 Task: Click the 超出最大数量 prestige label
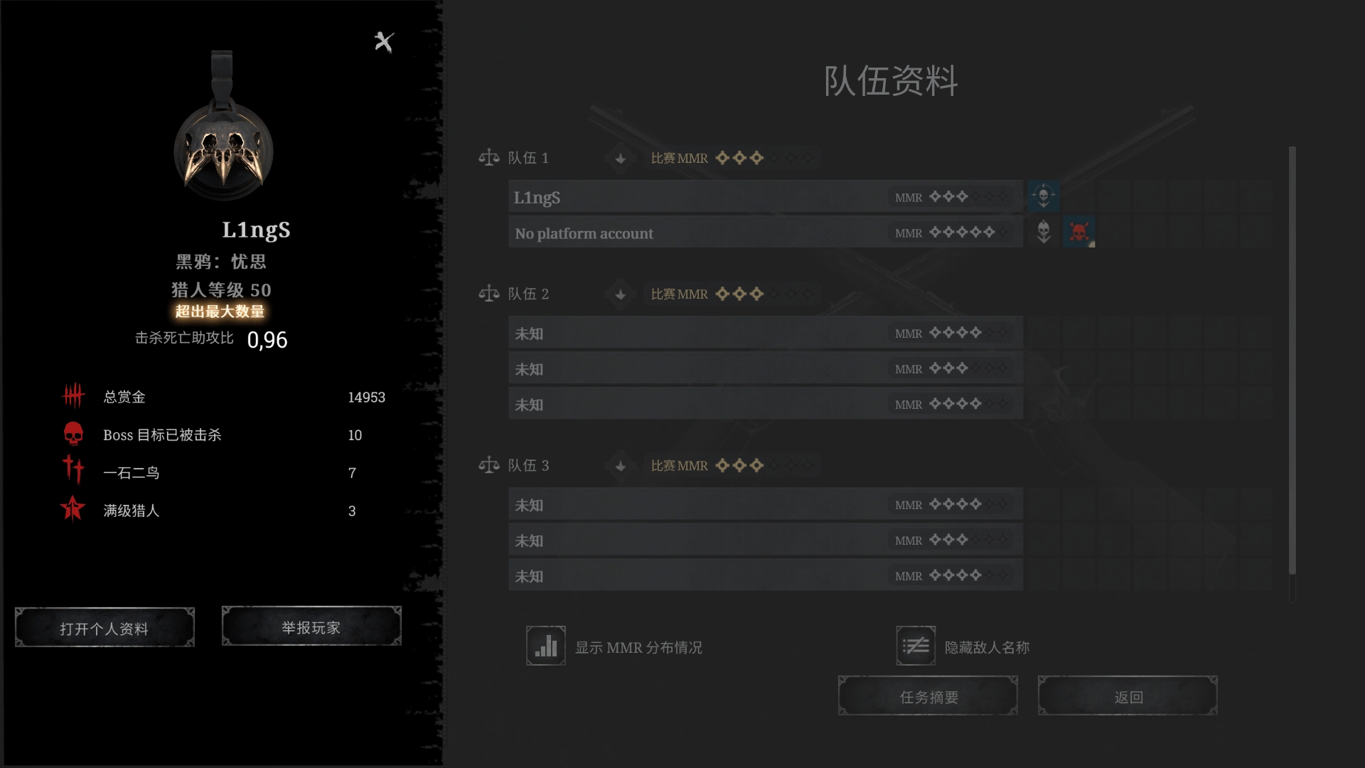(x=220, y=311)
